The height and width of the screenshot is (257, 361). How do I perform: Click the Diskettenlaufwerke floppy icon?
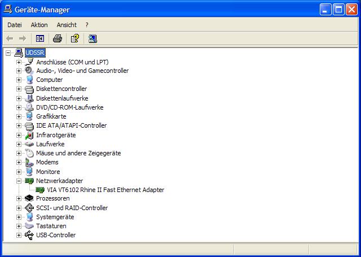29,98
